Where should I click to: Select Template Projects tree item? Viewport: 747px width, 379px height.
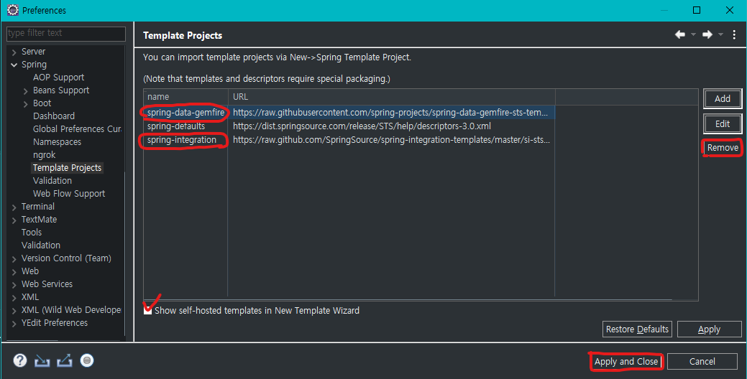(x=67, y=168)
